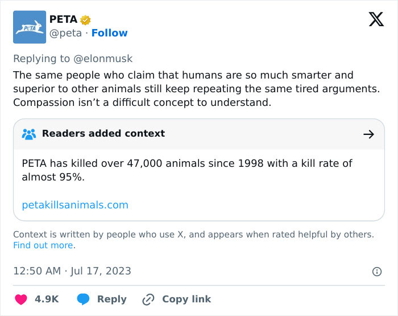Click the info circle icon near timestamp

pos(376,272)
